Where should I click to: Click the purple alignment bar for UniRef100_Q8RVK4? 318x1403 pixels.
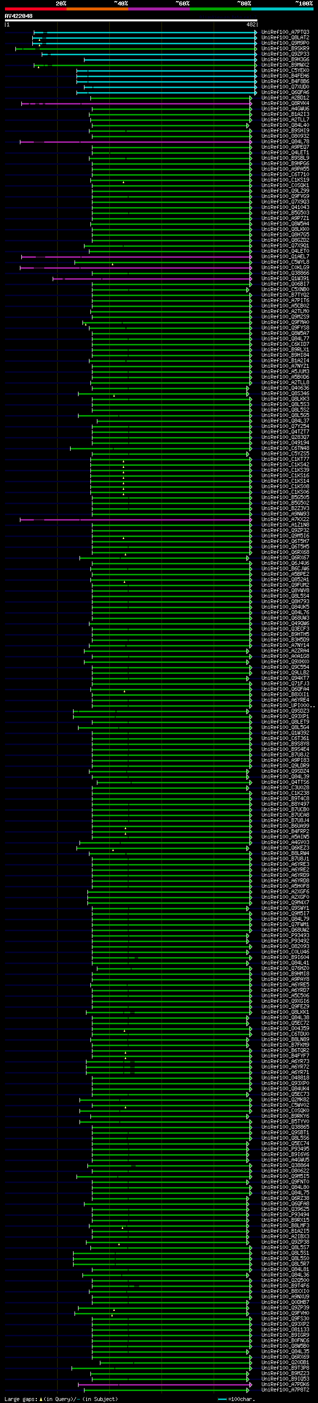137,104
